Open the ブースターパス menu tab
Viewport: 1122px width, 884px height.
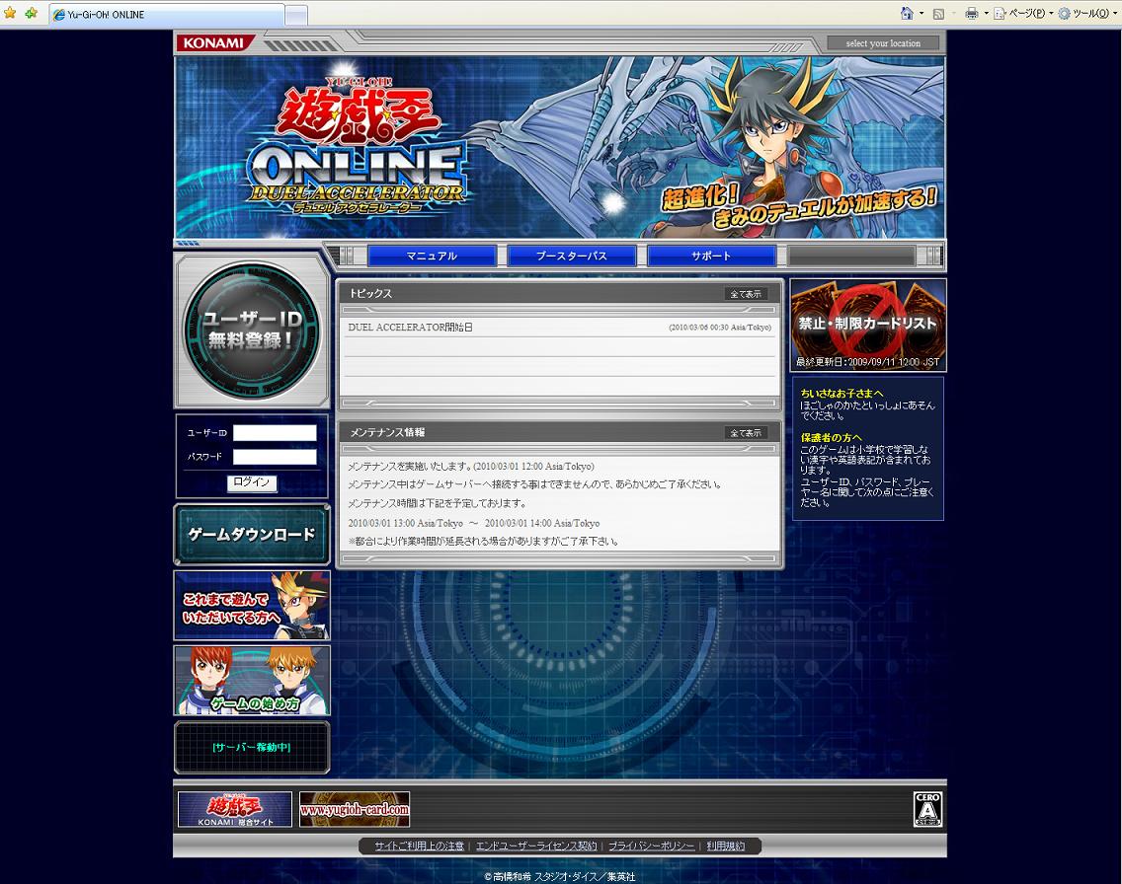tap(572, 256)
